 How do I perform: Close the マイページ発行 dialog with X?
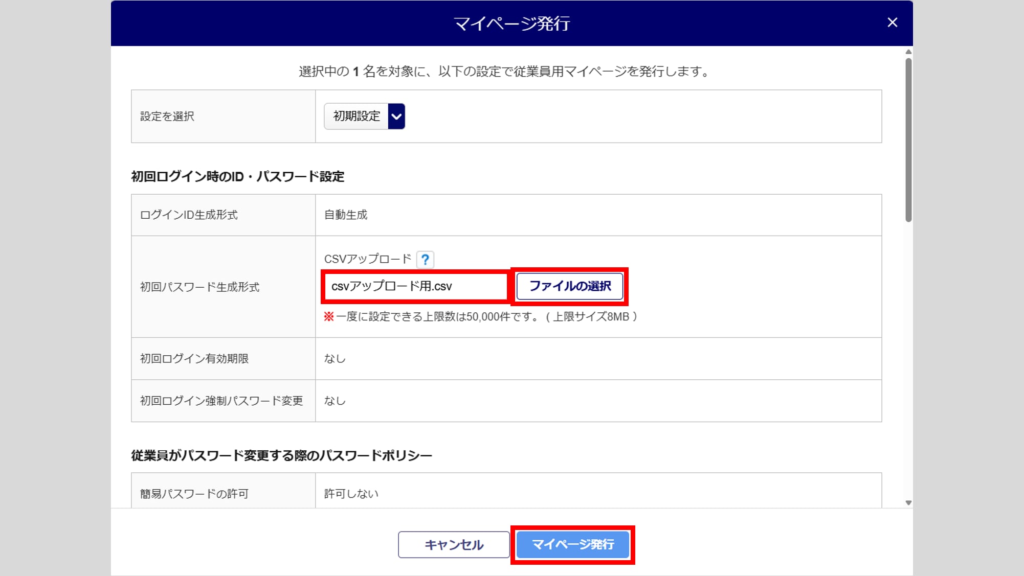pyautogui.click(x=892, y=22)
